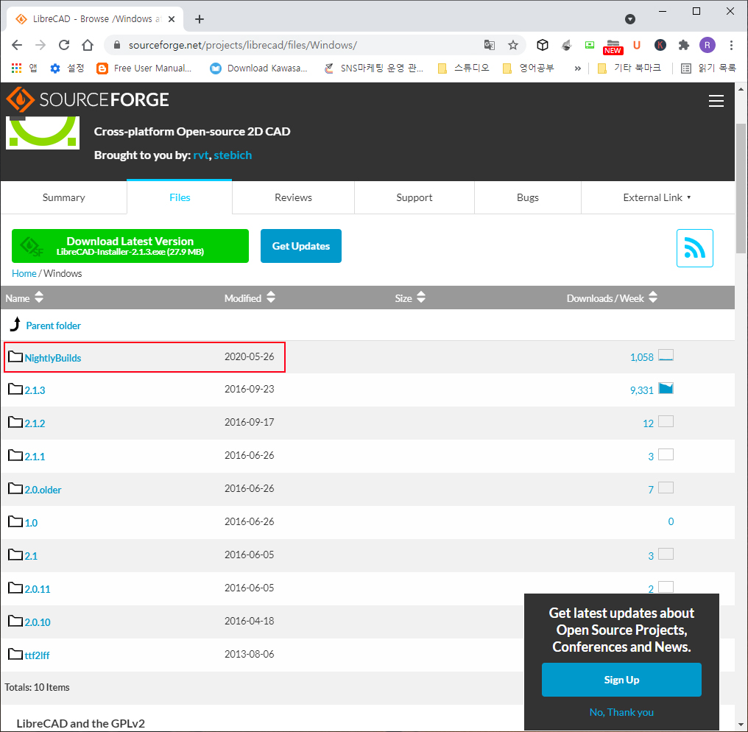Open the extensions puzzle icon
The width and height of the screenshot is (748, 732).
(684, 45)
